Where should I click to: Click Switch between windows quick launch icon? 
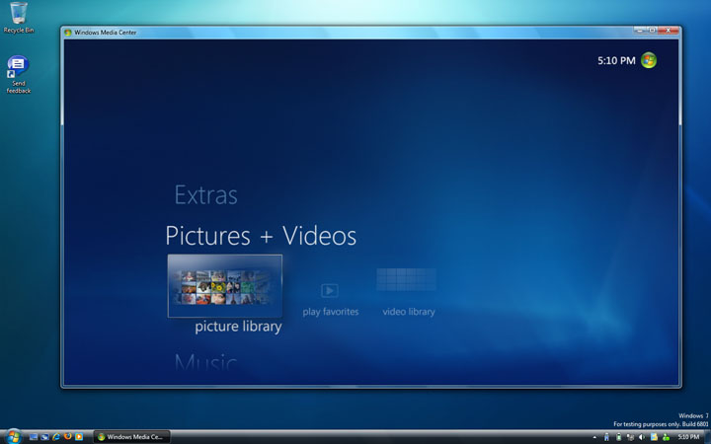[44, 437]
